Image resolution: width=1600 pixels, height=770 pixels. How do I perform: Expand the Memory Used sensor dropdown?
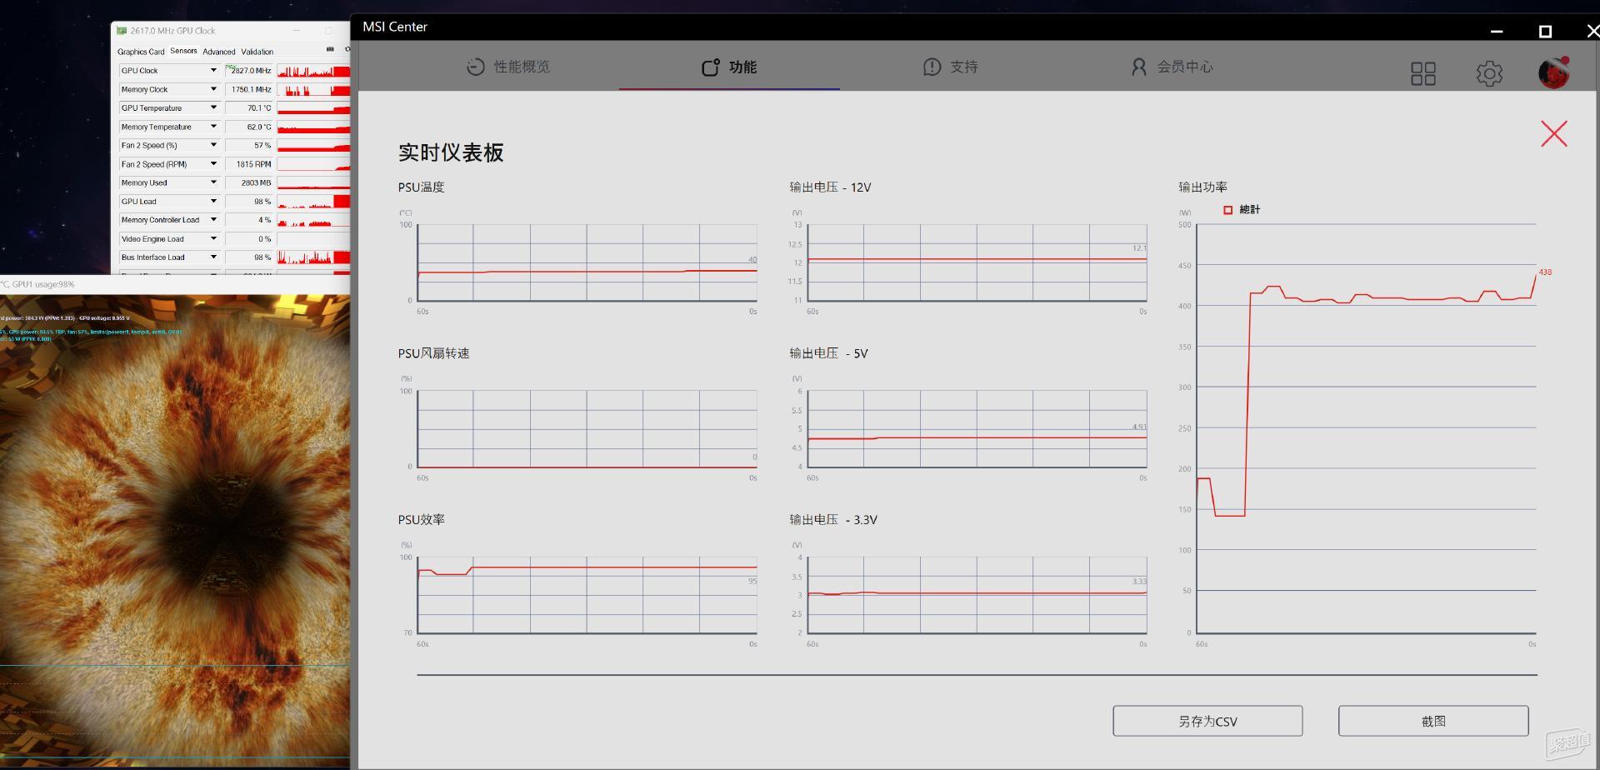[213, 182]
